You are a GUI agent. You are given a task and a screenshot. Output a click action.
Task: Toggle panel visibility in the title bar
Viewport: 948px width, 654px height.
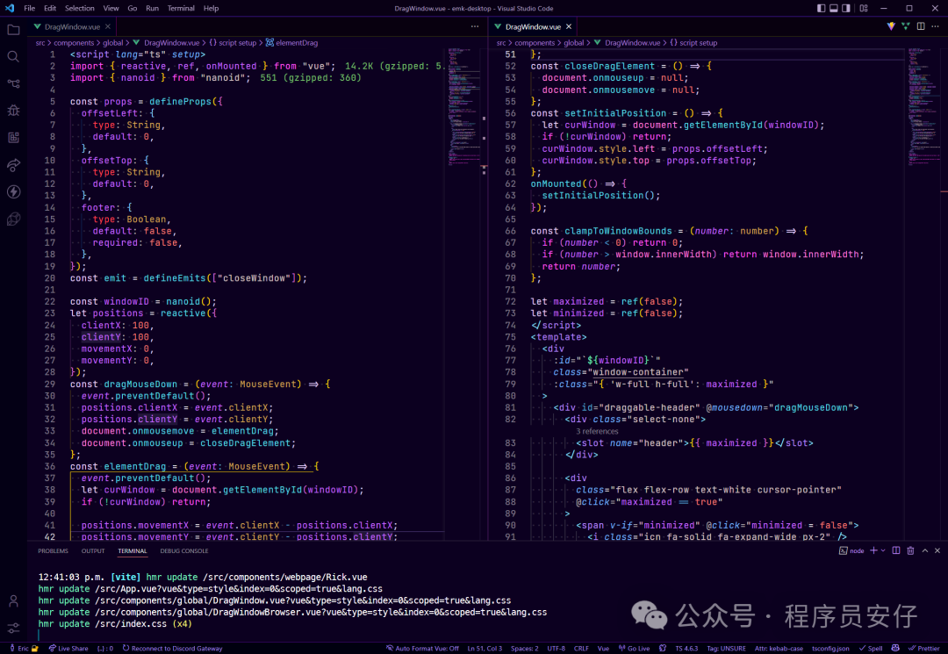click(x=835, y=8)
